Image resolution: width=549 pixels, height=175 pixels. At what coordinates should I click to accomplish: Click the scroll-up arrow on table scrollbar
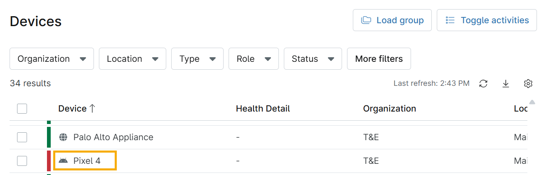pyautogui.click(x=532, y=102)
